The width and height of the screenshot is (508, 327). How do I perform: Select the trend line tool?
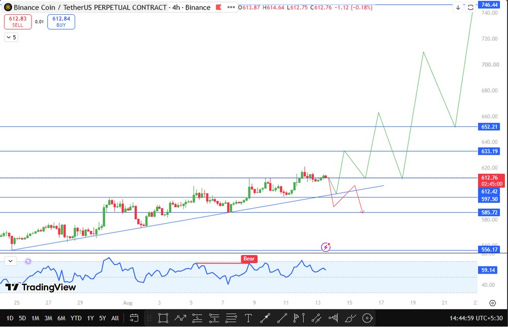[x=282, y=318]
